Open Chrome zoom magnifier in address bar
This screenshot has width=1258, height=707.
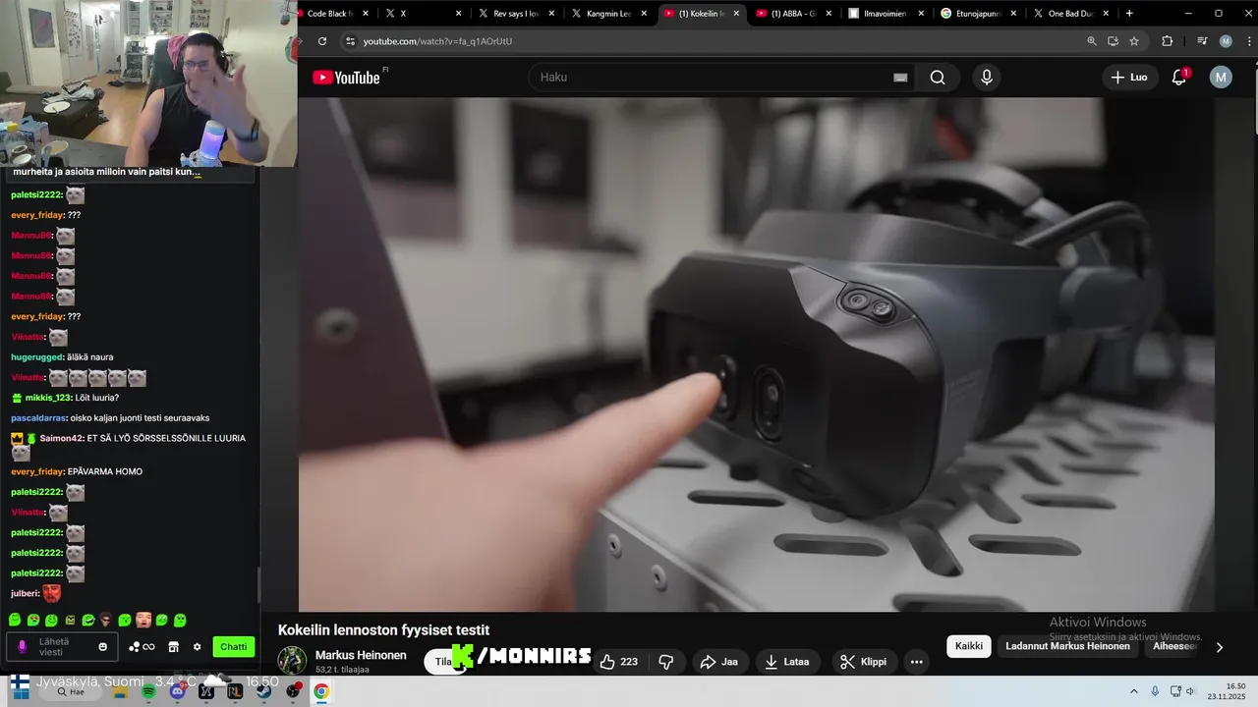(x=1092, y=41)
